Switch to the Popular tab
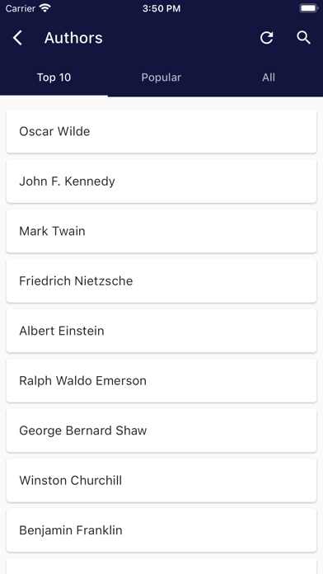The height and width of the screenshot is (574, 323). (x=161, y=78)
